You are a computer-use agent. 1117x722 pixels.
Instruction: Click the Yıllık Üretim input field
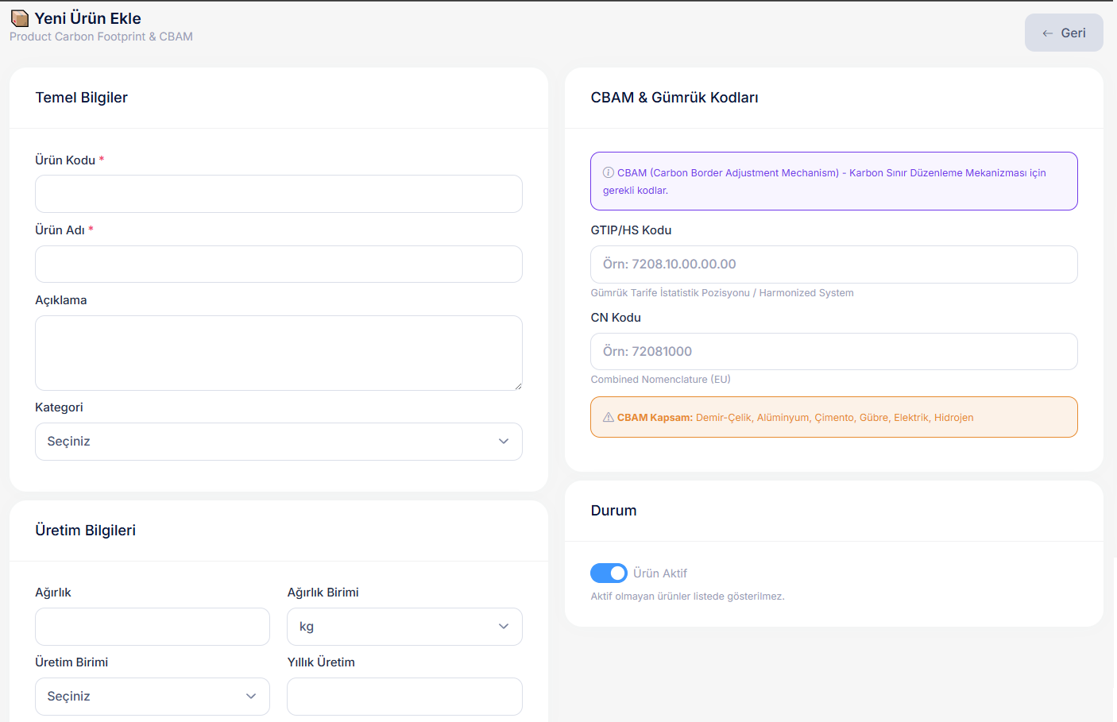tap(404, 696)
